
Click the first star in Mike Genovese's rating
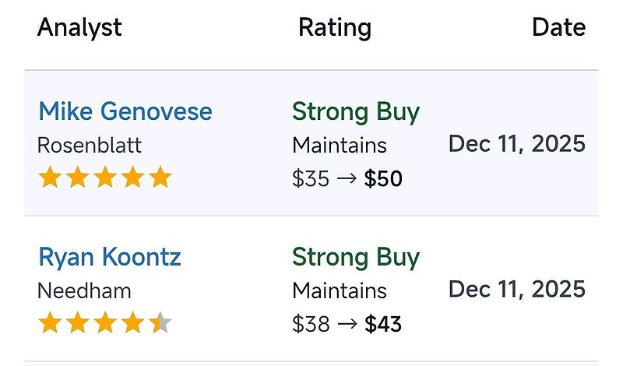click(x=49, y=178)
